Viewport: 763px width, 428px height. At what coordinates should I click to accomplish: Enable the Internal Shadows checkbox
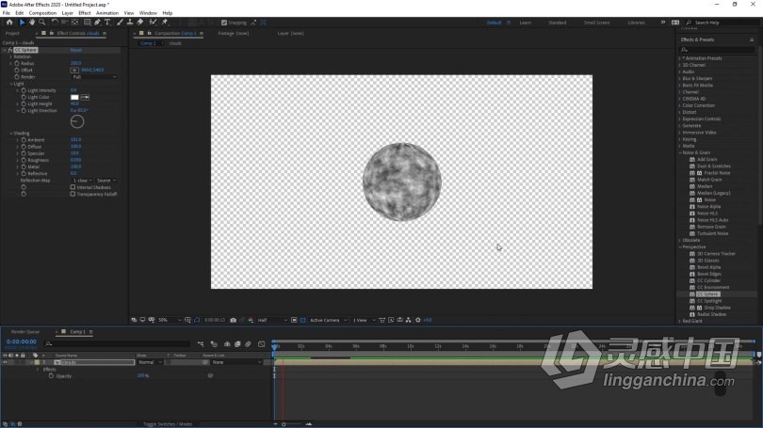73,187
